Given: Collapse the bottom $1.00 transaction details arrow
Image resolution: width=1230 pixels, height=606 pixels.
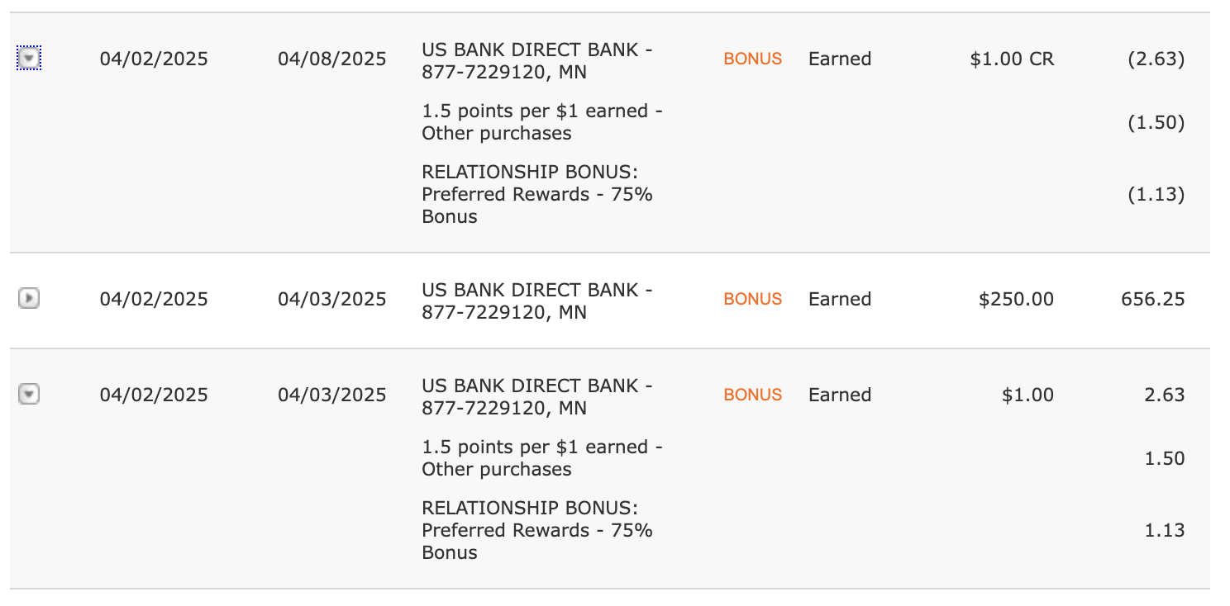Looking at the screenshot, I should [x=29, y=395].
